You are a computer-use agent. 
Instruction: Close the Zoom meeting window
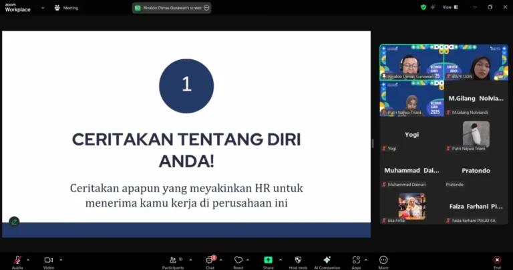pyautogui.click(x=505, y=7)
